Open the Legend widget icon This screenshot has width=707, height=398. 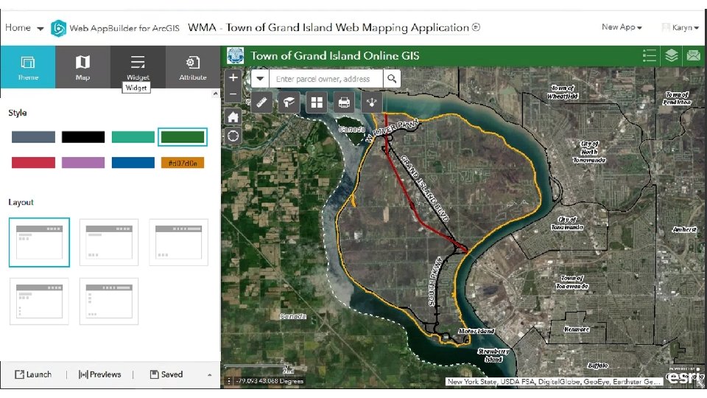pyautogui.click(x=650, y=56)
